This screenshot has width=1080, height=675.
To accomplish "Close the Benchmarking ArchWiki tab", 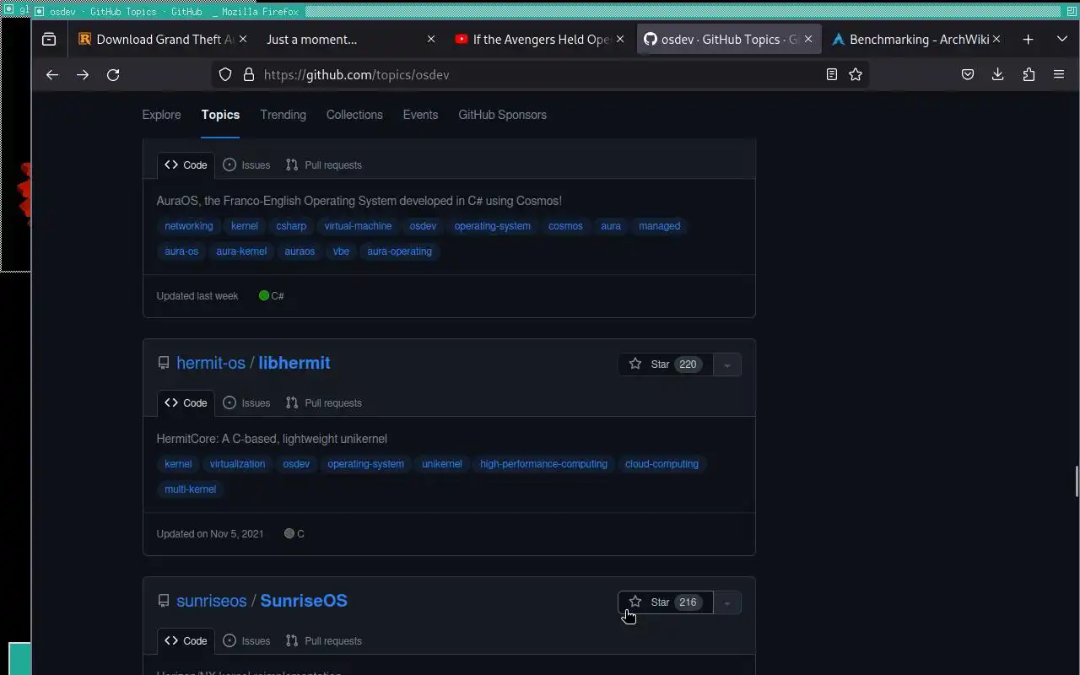I will pos(996,40).
